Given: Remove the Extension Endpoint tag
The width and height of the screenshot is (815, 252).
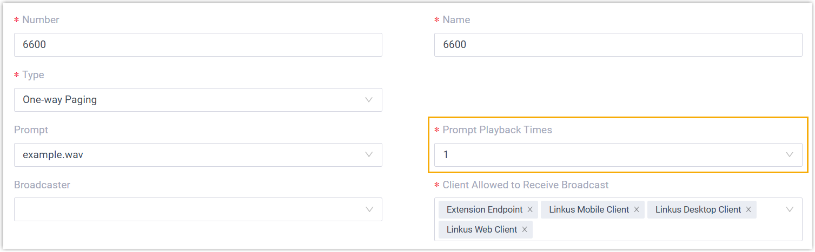Looking at the screenshot, I should pos(530,210).
